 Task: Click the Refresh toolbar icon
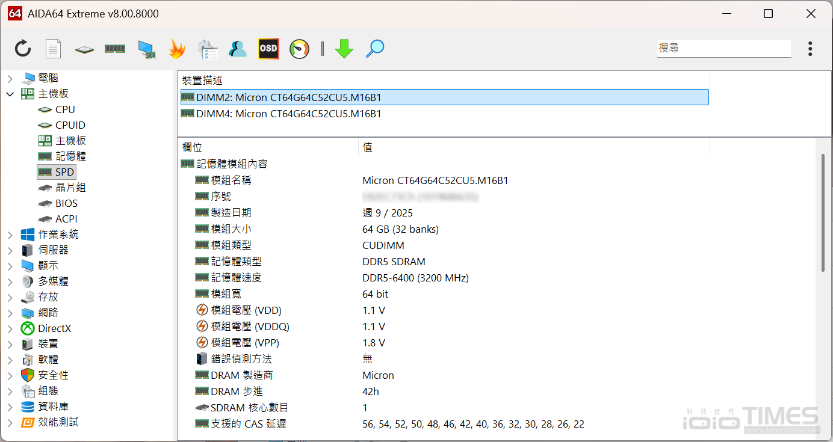click(x=23, y=49)
